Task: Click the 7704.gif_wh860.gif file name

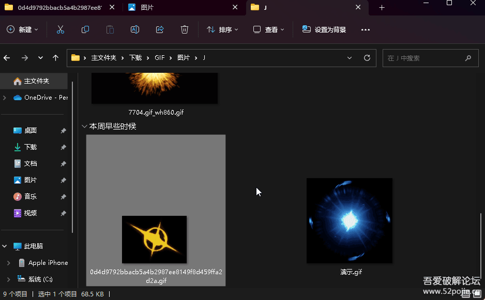Action: tap(156, 113)
